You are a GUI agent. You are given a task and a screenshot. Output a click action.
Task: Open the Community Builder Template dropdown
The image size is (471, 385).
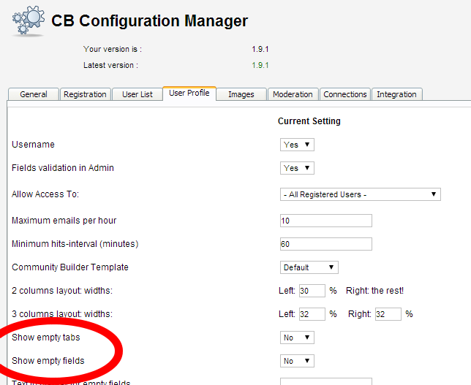[309, 267]
